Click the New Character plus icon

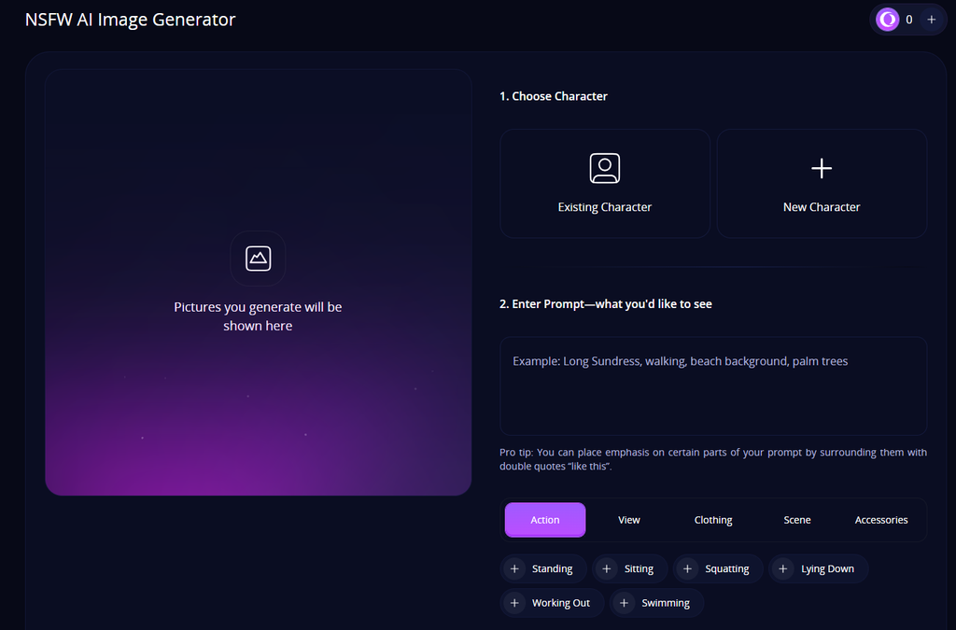point(822,168)
